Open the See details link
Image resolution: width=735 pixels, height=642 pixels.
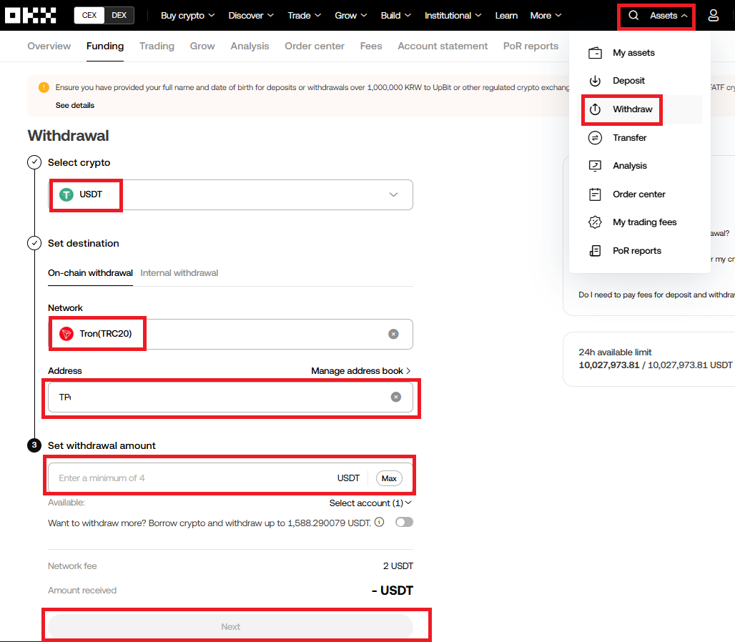pyautogui.click(x=75, y=105)
